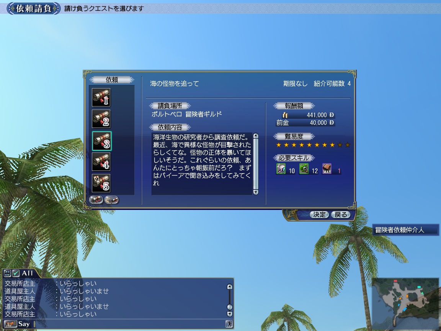Toggle the green checkmark chat filter
This screenshot has width=441, height=331.
(x=16, y=273)
